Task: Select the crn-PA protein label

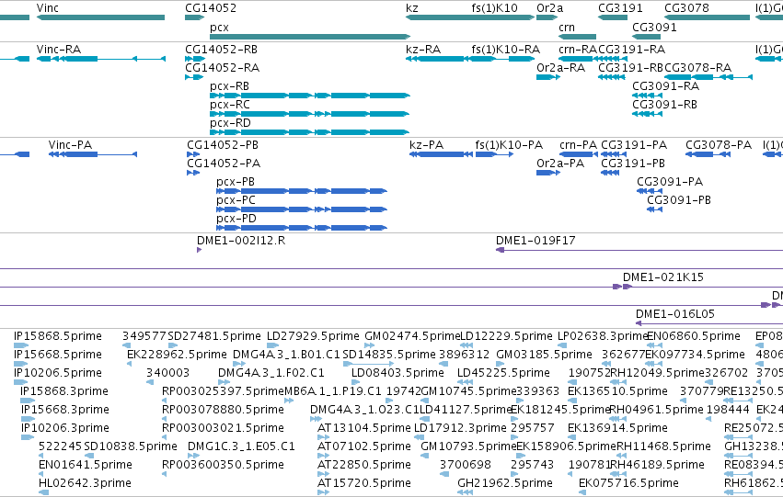Action: click(x=578, y=145)
